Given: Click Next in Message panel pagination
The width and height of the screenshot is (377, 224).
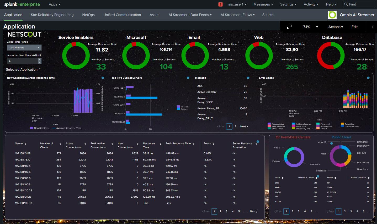Looking at the screenshot, I should coord(244,127).
